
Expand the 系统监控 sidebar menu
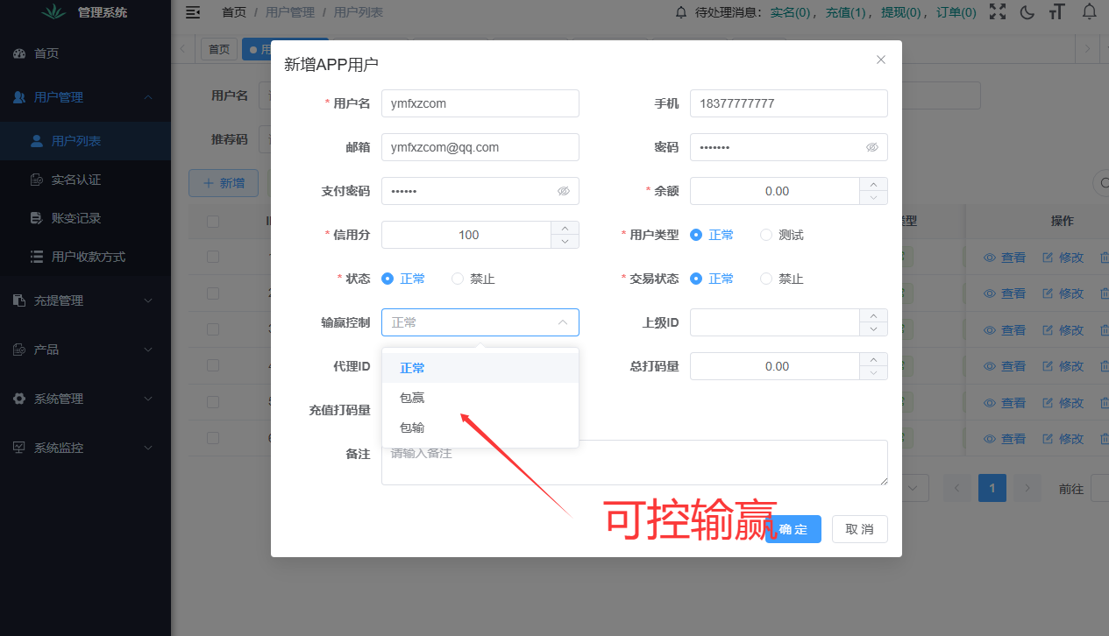(x=148, y=448)
